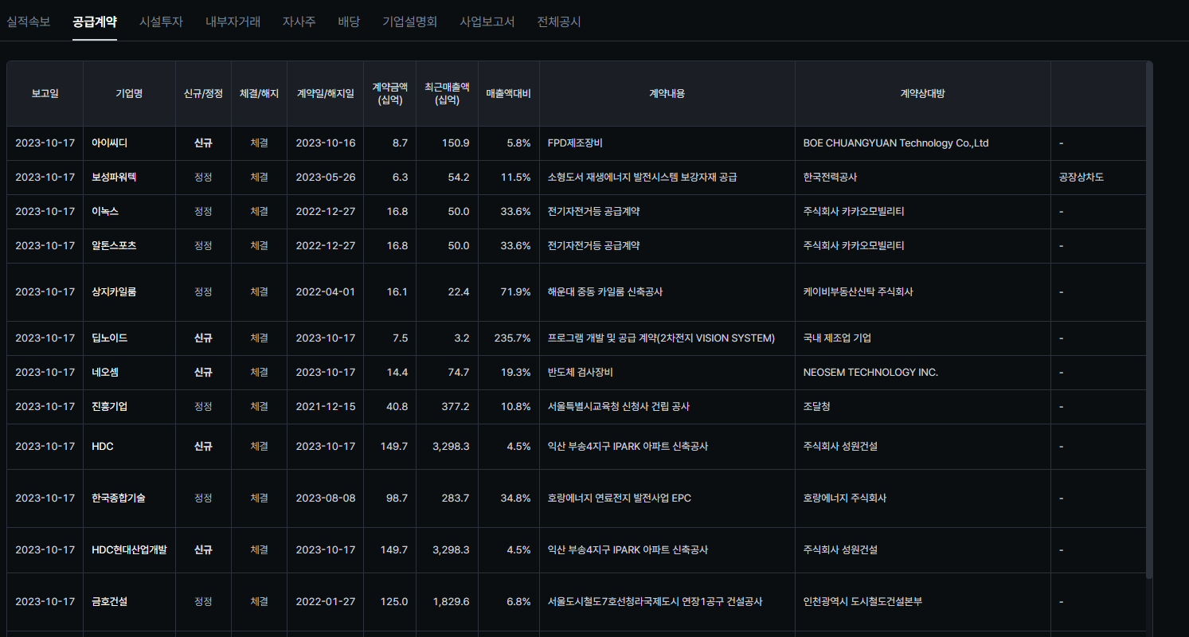This screenshot has width=1189, height=637.
Task: Open company 네오셈
Action: pos(105,373)
